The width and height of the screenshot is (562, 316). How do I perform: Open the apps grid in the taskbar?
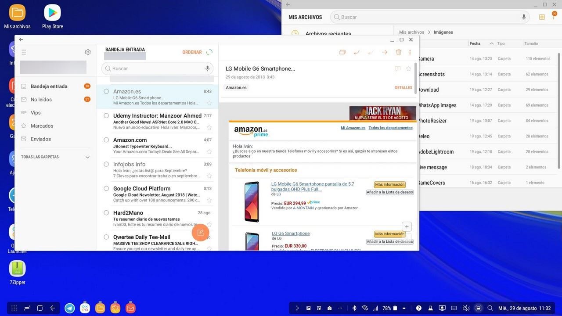point(14,308)
